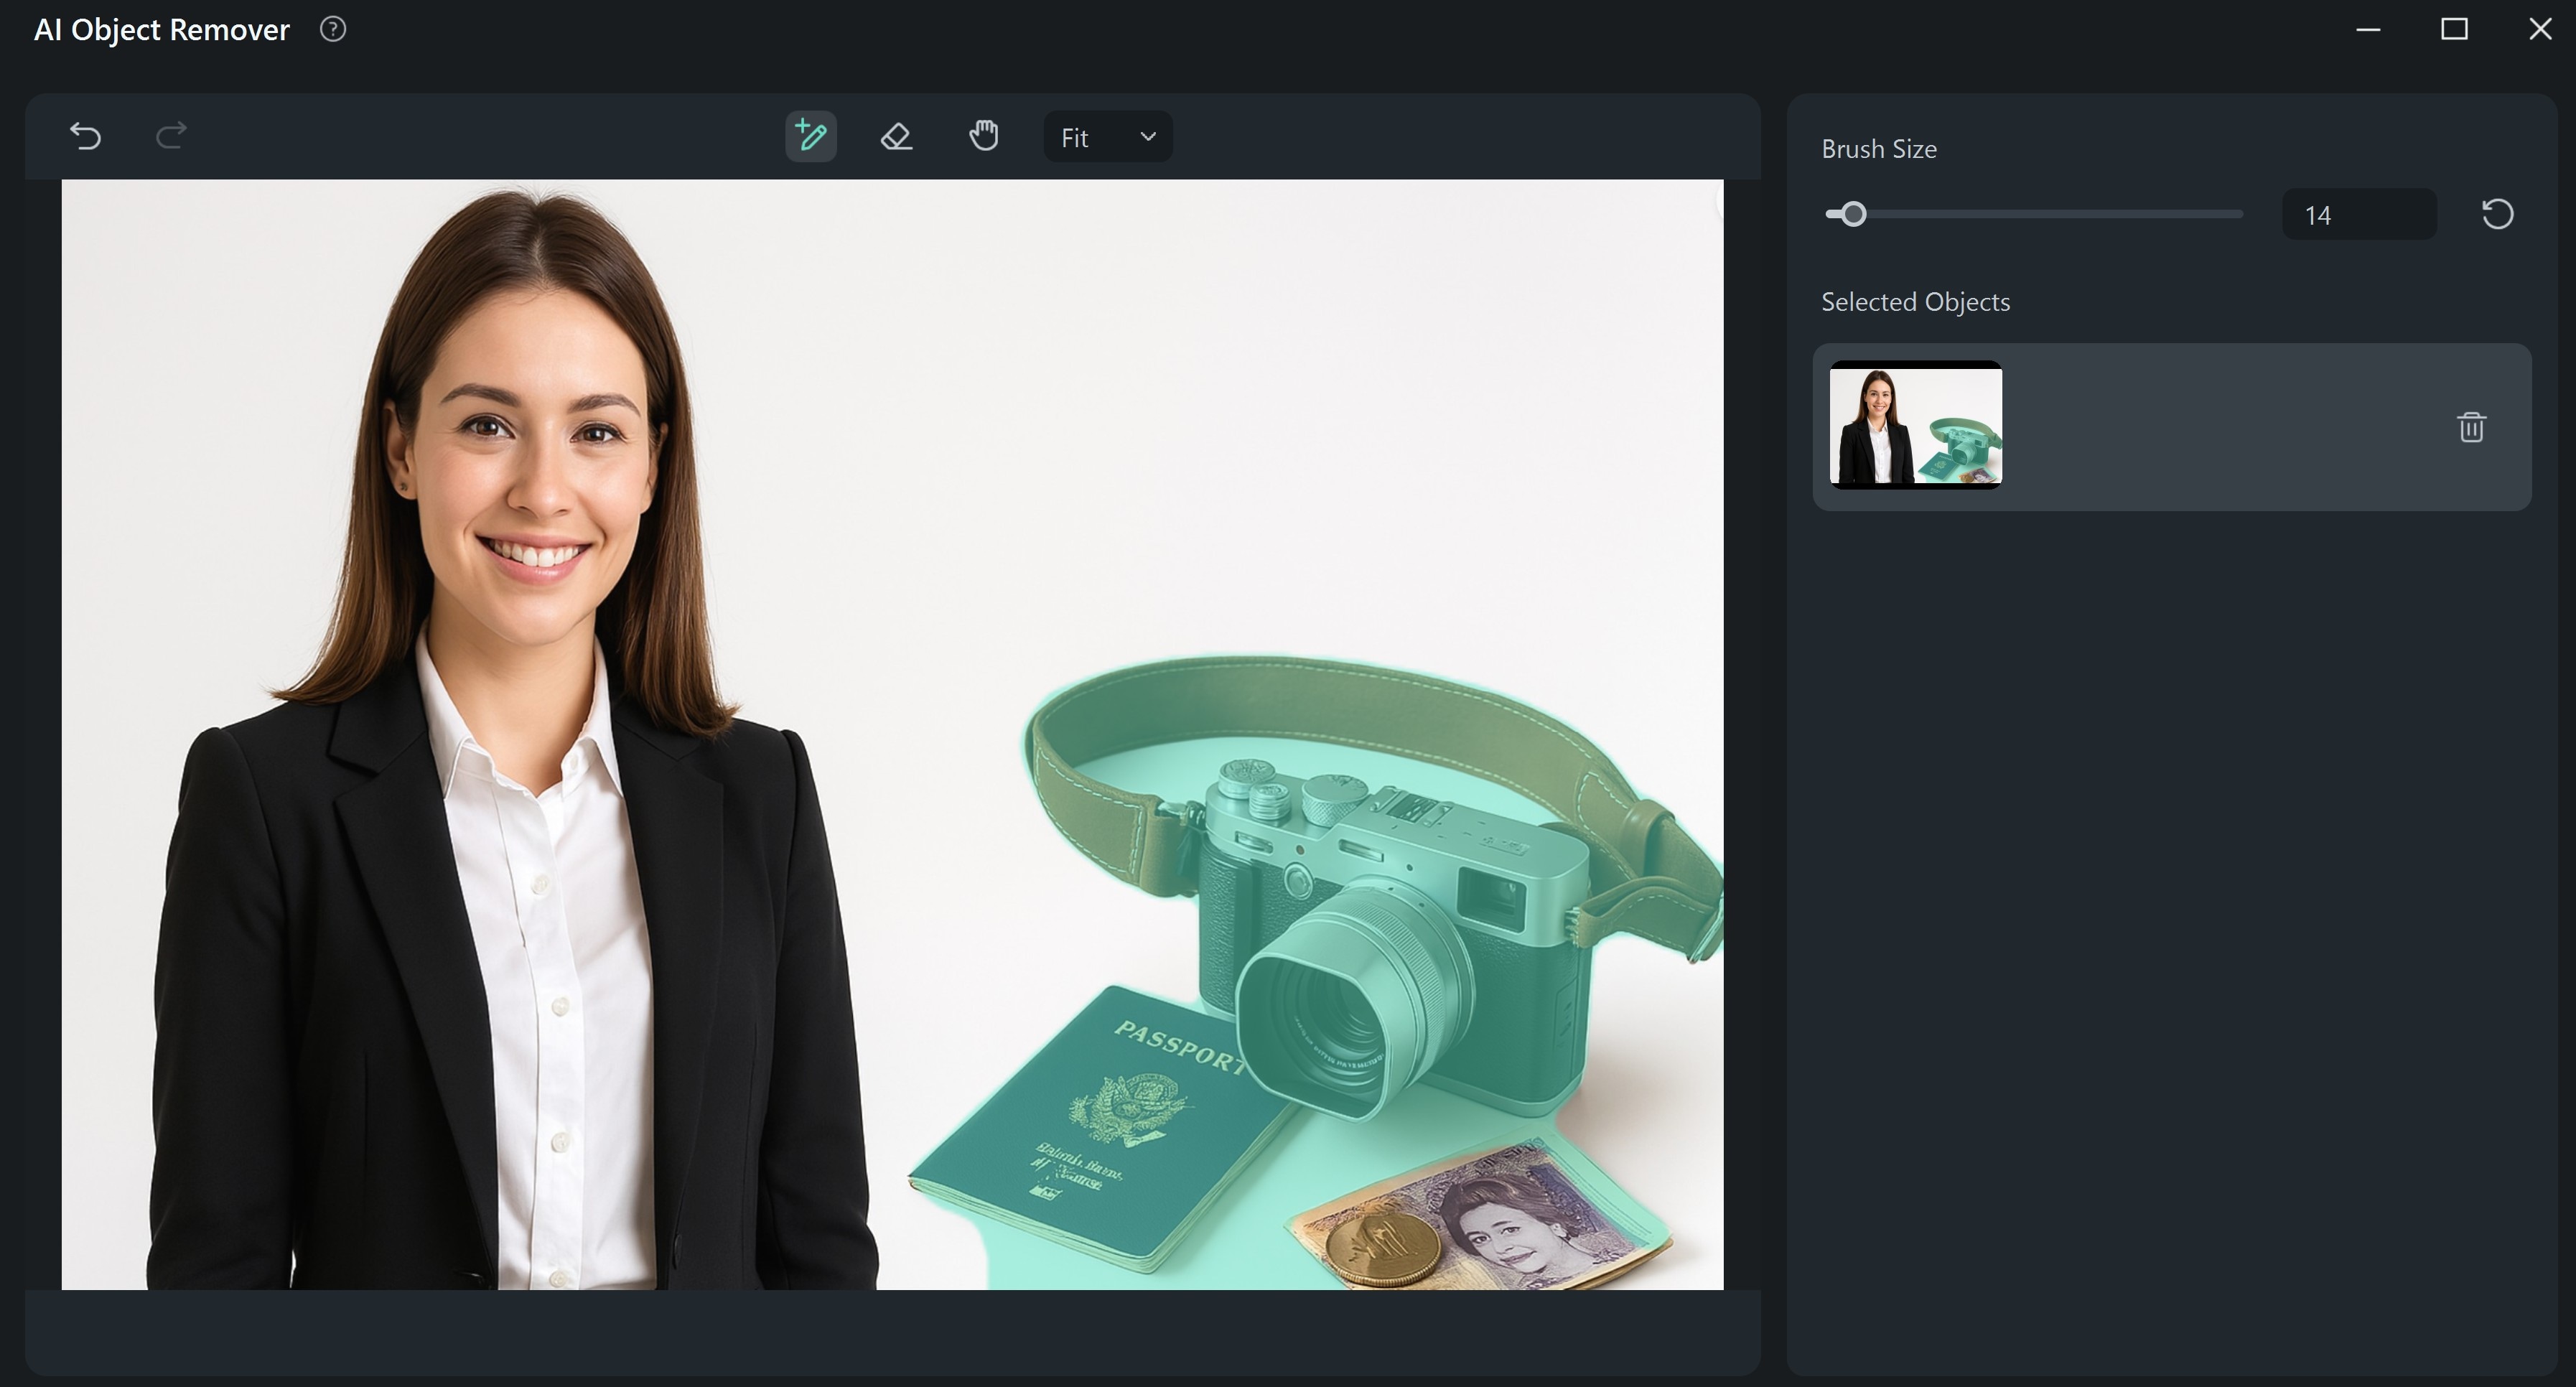The width and height of the screenshot is (2576, 1387).
Task: Activate the hand pan tool
Action: (x=984, y=135)
